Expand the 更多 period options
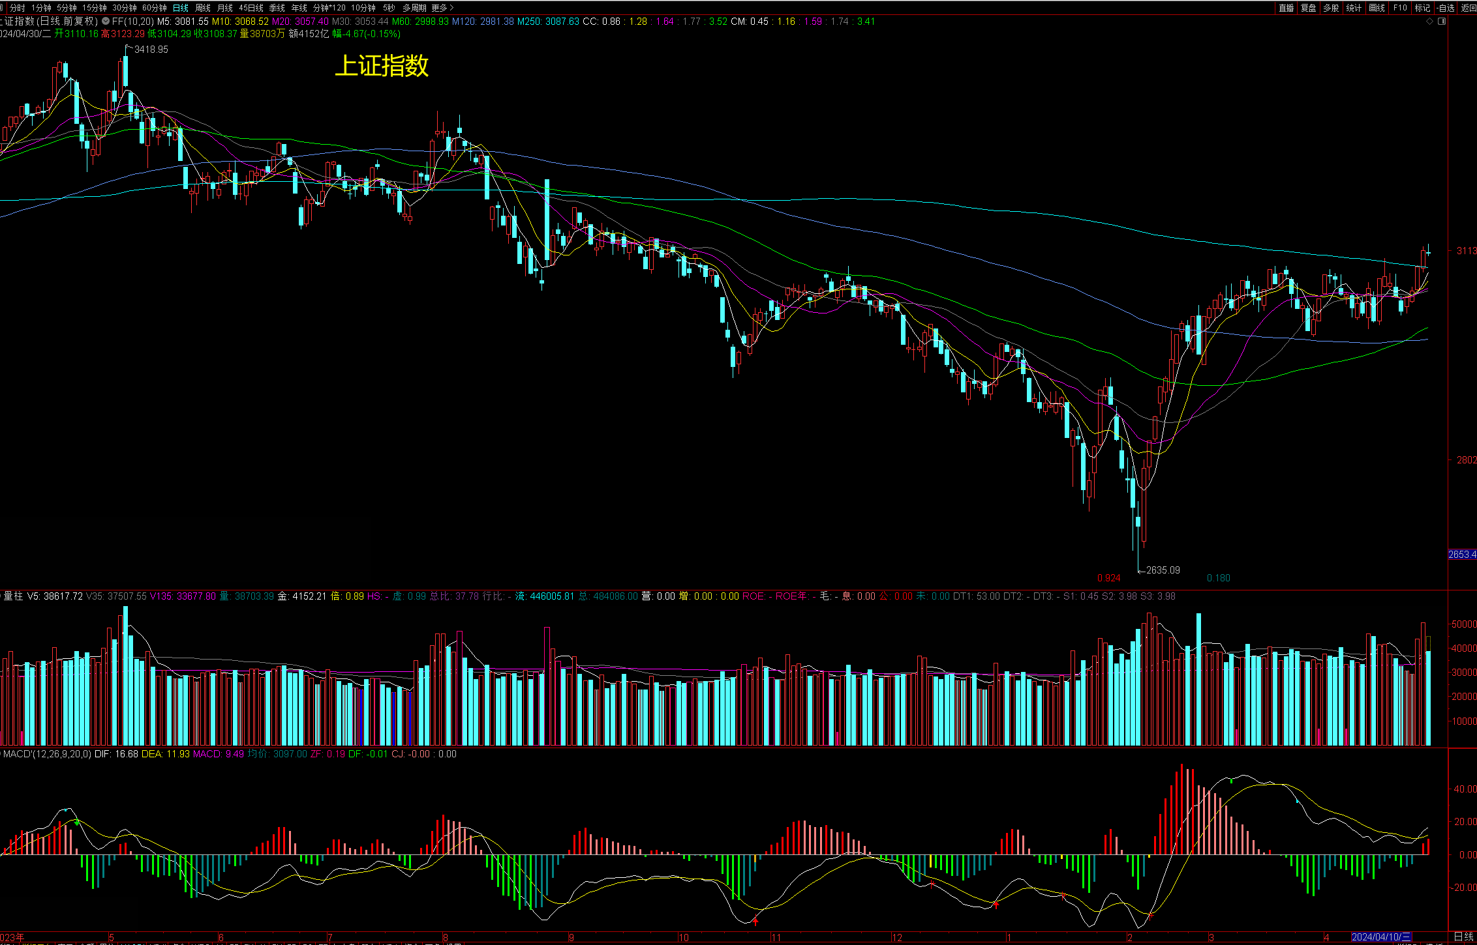Screen dimensions: 1477x945 point(442,8)
